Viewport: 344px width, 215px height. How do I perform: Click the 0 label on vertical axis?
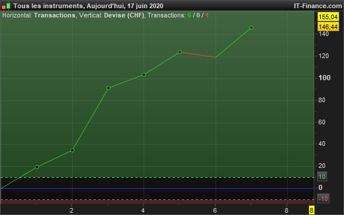[x=320, y=188]
